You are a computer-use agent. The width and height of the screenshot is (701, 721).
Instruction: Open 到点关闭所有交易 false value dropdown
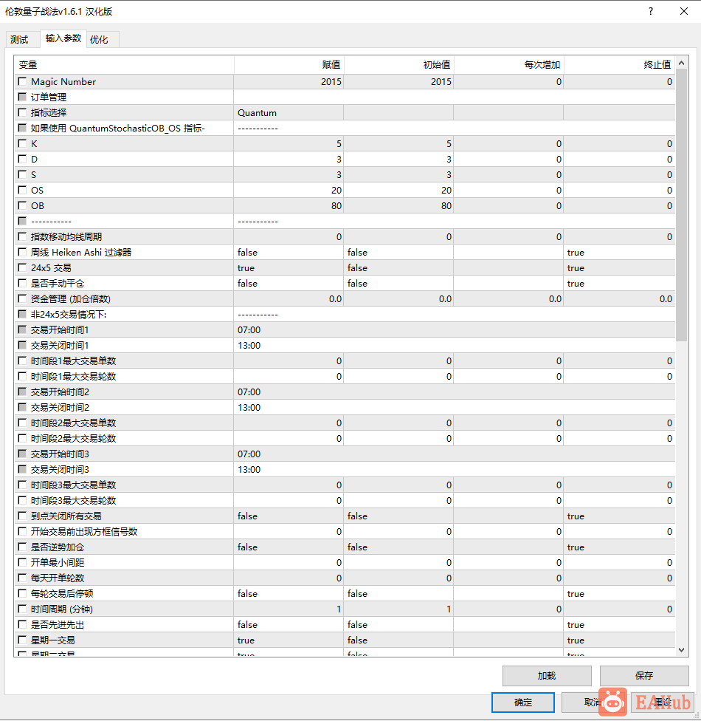289,516
